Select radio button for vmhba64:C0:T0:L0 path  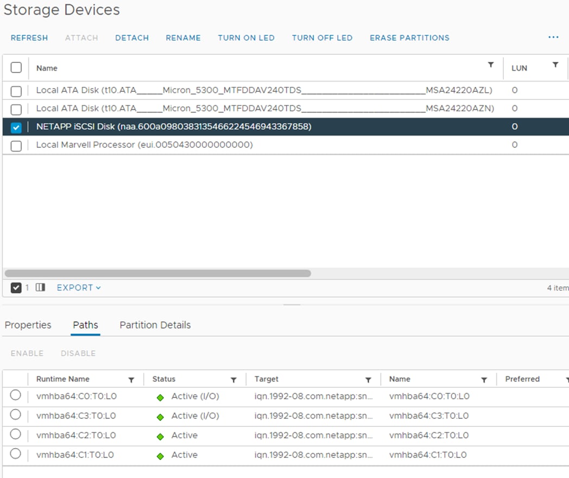coord(16,395)
